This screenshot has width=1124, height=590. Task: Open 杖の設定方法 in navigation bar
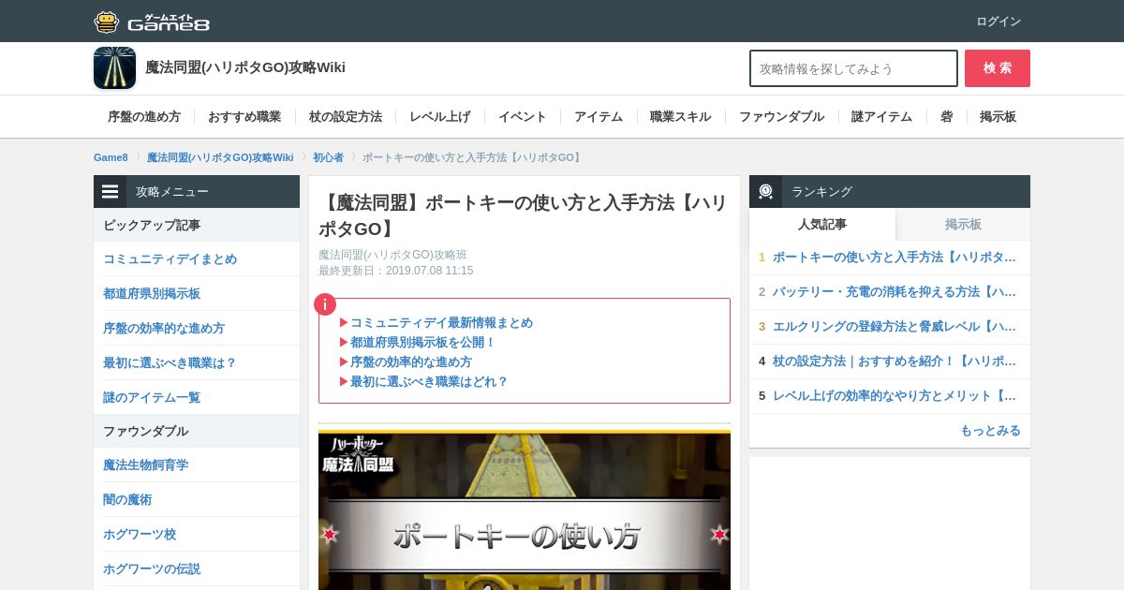click(346, 117)
